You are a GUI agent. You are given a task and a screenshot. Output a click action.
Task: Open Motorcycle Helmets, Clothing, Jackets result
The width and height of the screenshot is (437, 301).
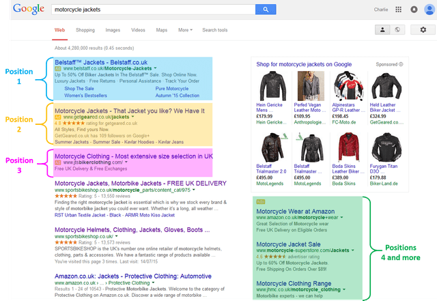click(x=132, y=230)
